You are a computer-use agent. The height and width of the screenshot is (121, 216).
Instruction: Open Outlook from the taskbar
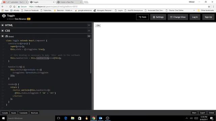coord(101,118)
